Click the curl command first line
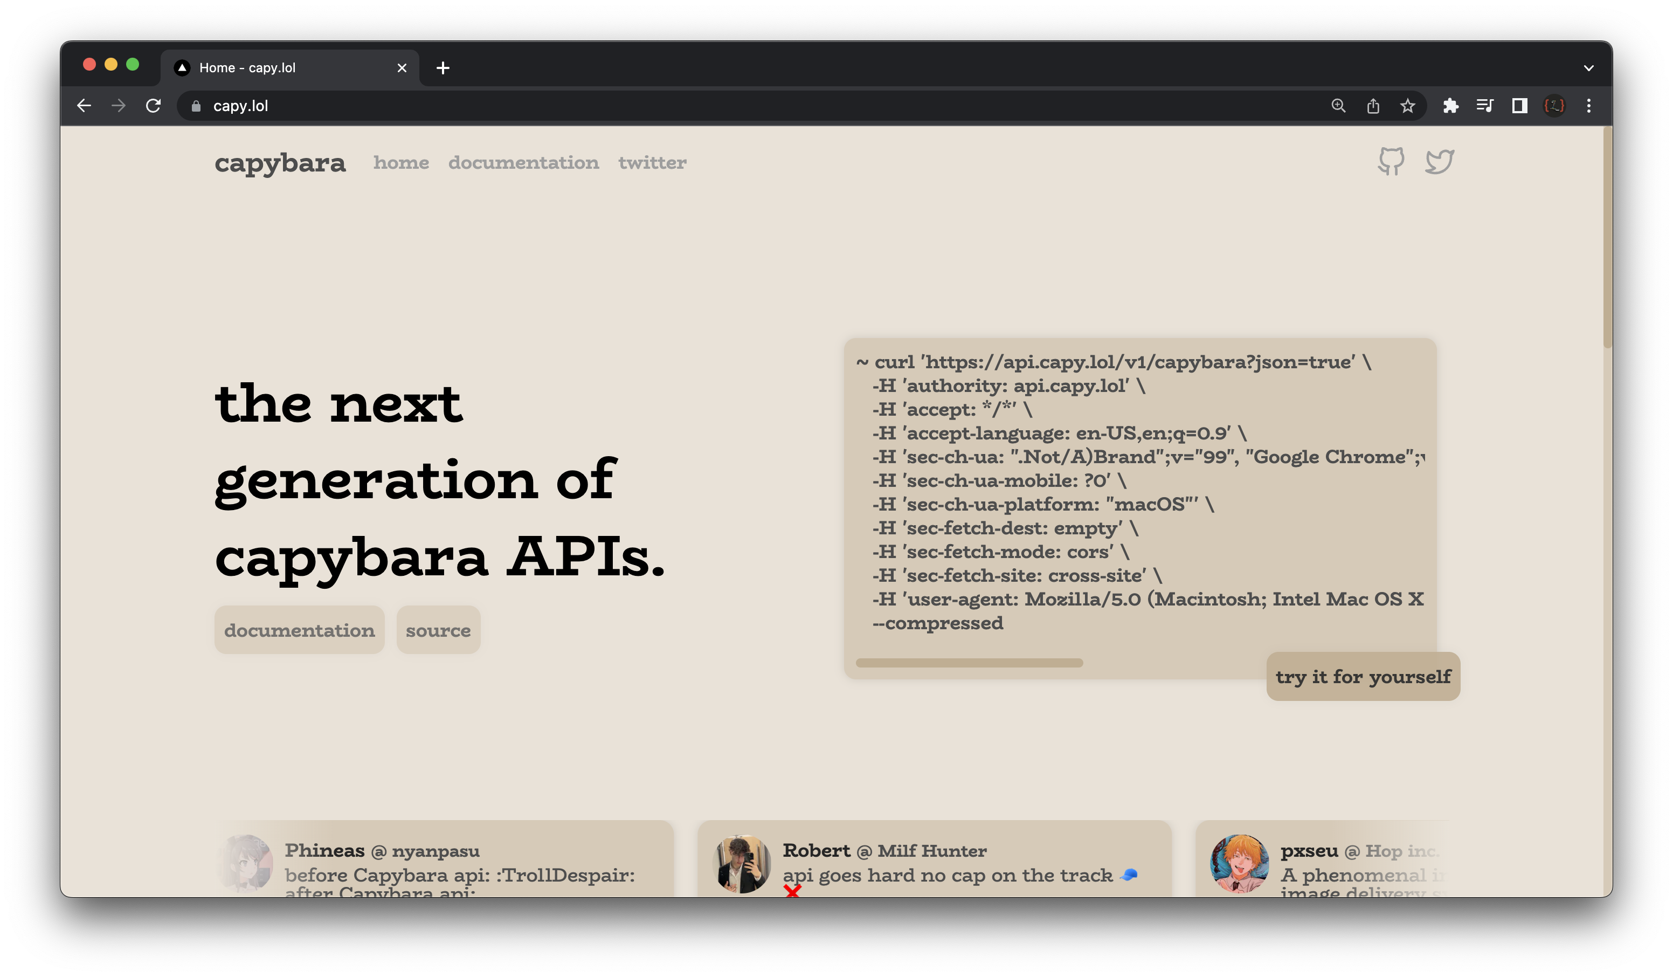 click(x=1114, y=362)
